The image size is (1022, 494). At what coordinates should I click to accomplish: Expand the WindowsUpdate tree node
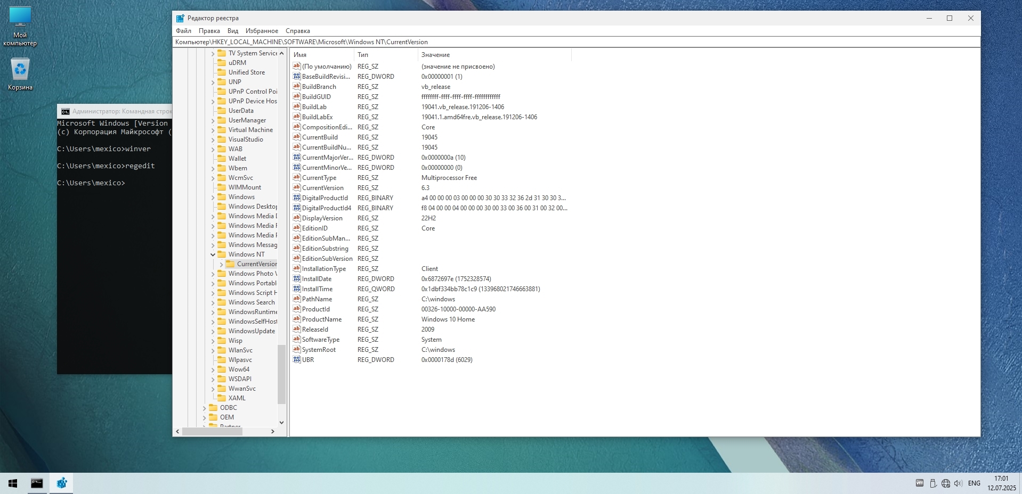pyautogui.click(x=213, y=331)
